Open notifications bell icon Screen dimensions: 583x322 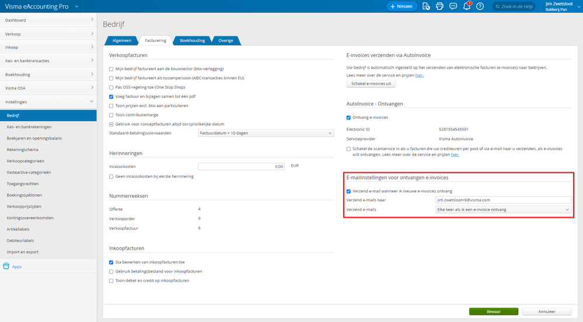(x=467, y=6)
